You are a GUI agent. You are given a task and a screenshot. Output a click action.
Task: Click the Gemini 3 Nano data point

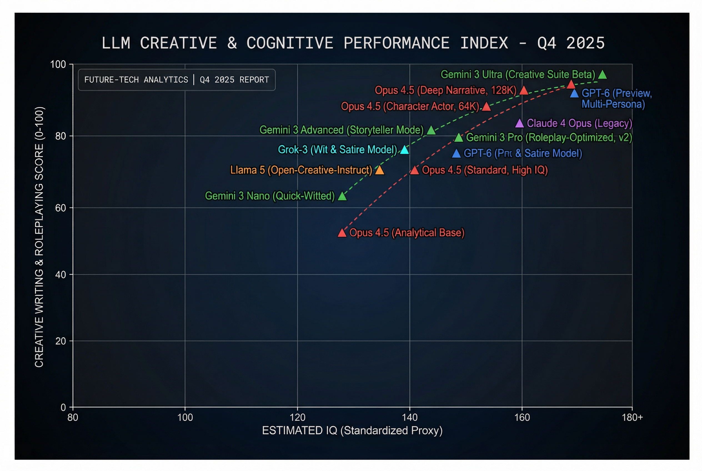coord(342,196)
